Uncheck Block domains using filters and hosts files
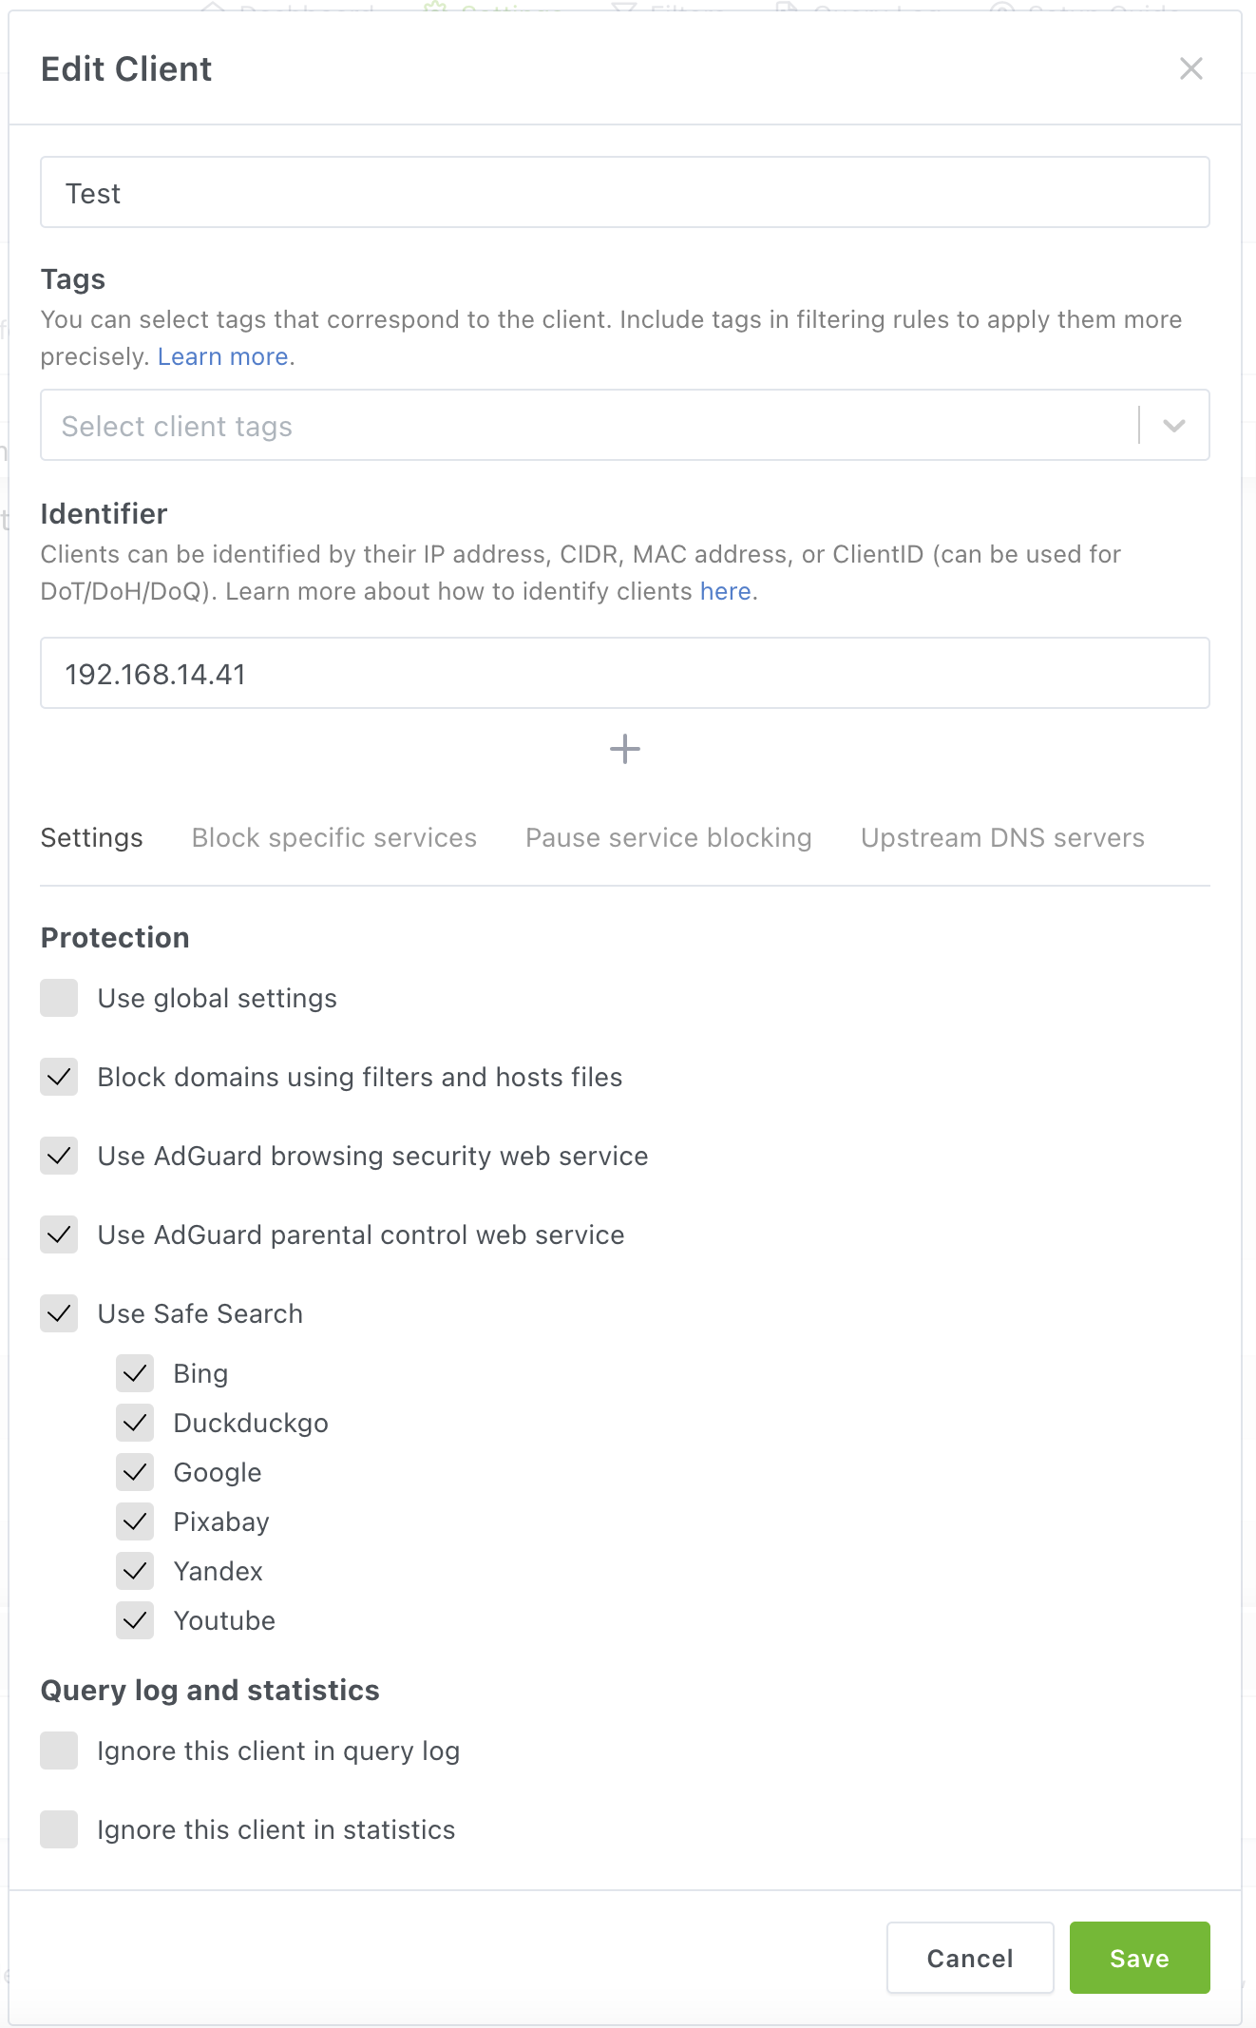The height and width of the screenshot is (2028, 1256). [x=59, y=1077]
